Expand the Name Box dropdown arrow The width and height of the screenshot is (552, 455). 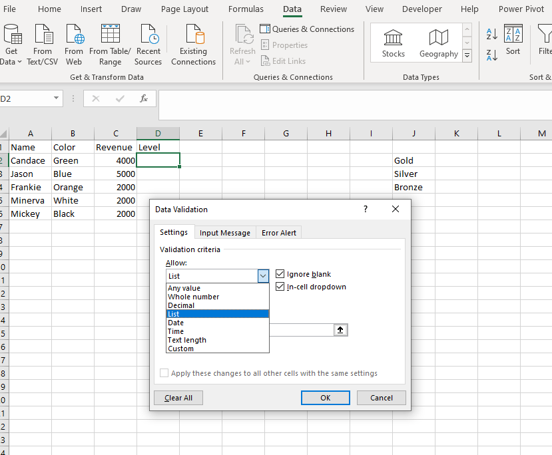click(x=57, y=98)
